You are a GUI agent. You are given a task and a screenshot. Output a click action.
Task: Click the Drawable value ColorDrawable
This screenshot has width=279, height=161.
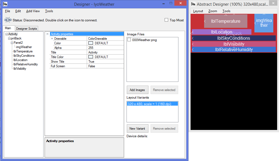click(105, 38)
